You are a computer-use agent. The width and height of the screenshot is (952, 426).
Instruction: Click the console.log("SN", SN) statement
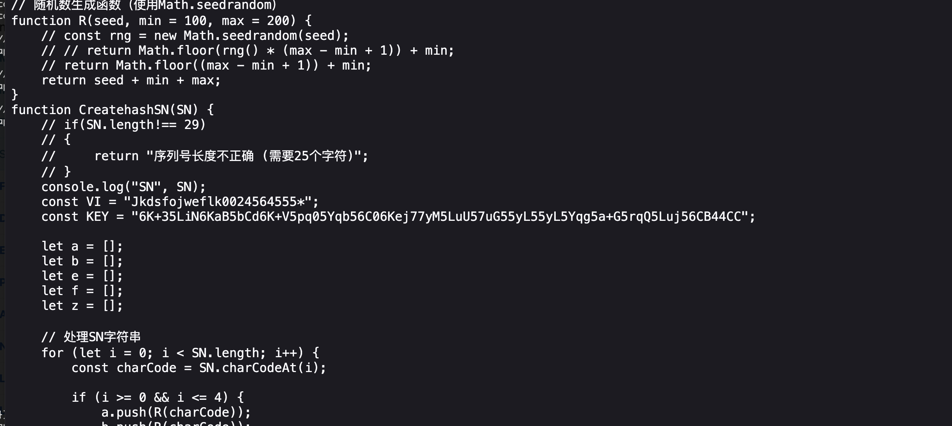(123, 187)
